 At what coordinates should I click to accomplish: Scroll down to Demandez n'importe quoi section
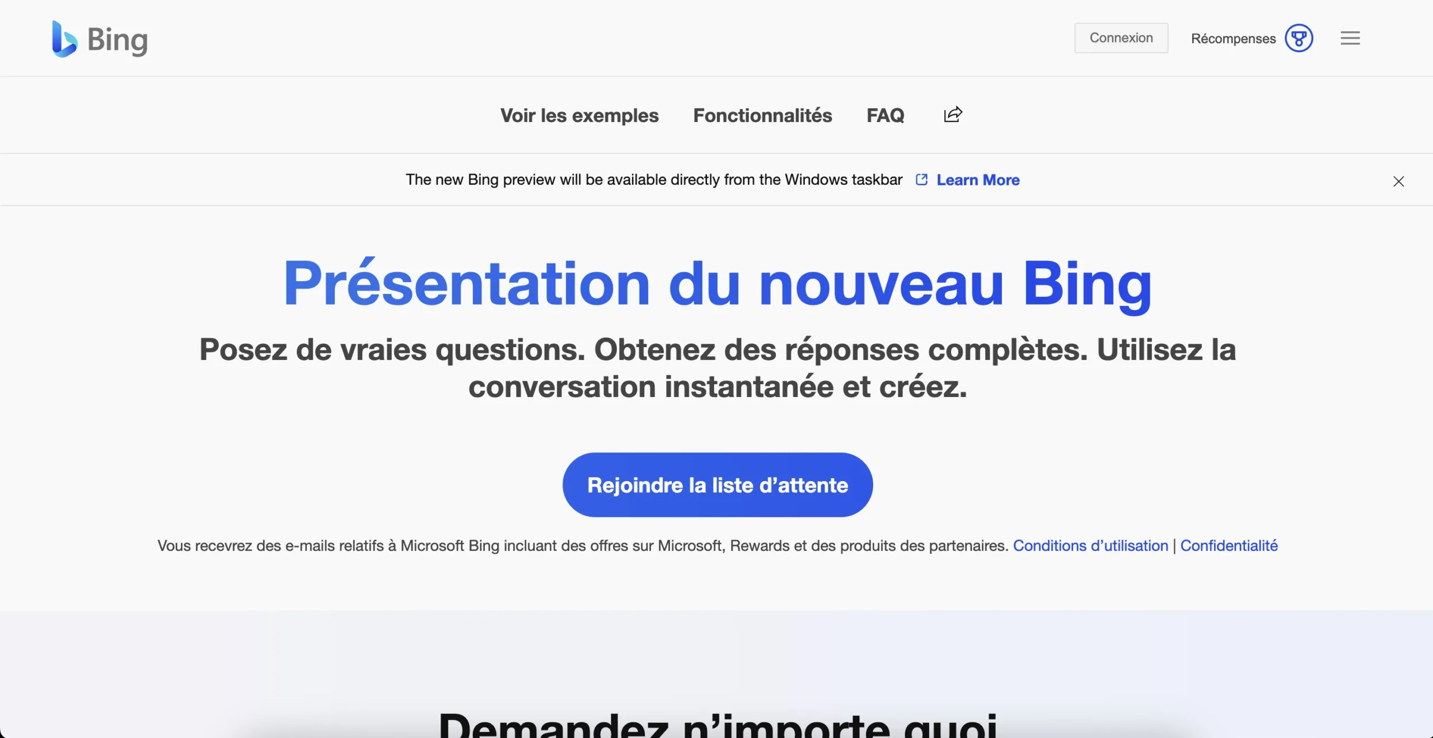[x=717, y=725]
